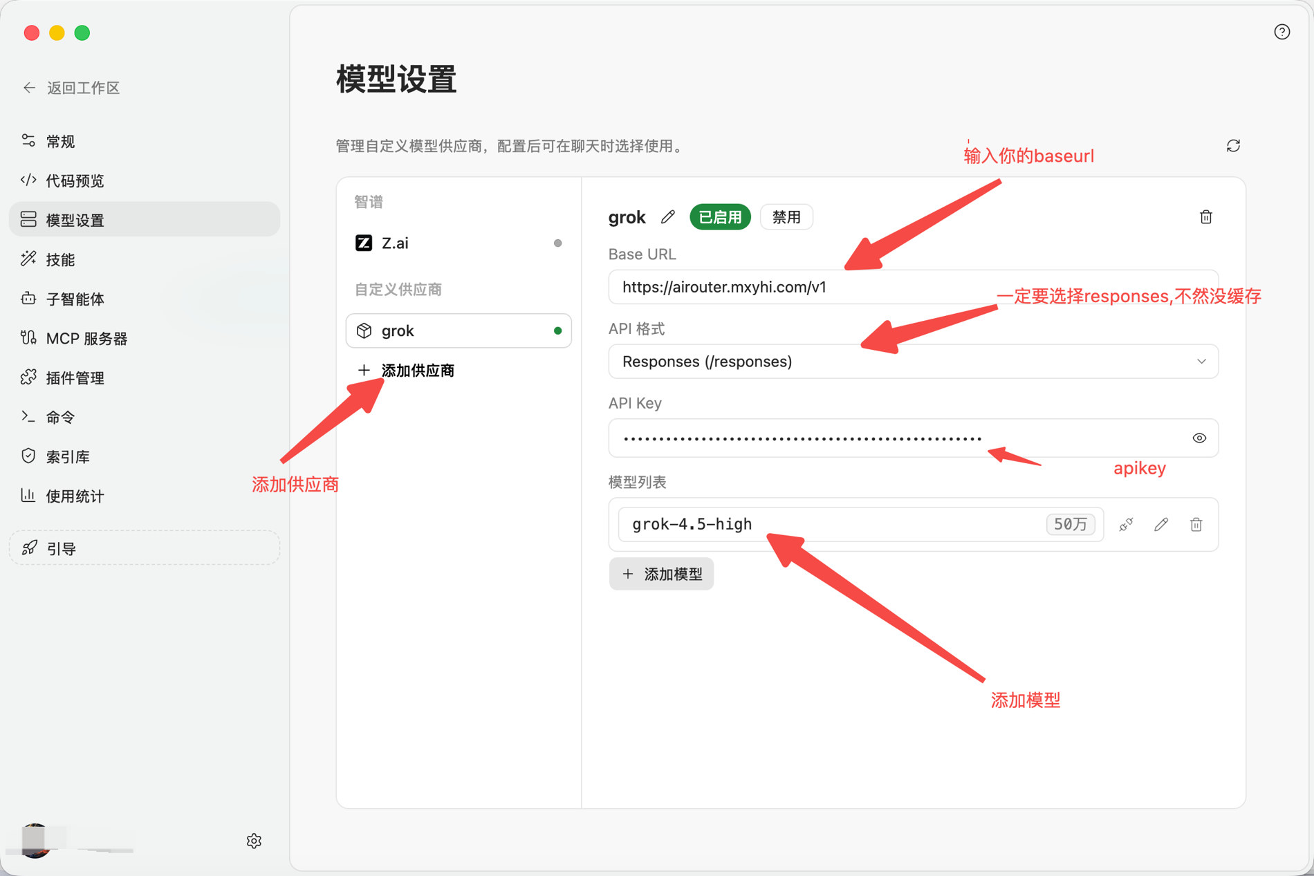Click the grok provider cube icon
1314x876 pixels.
[x=364, y=331]
